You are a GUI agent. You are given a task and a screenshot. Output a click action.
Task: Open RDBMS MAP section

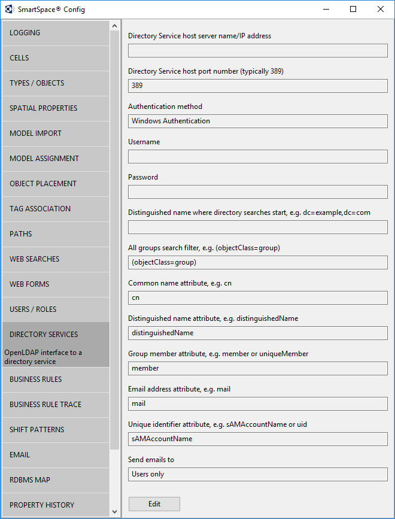(56, 480)
